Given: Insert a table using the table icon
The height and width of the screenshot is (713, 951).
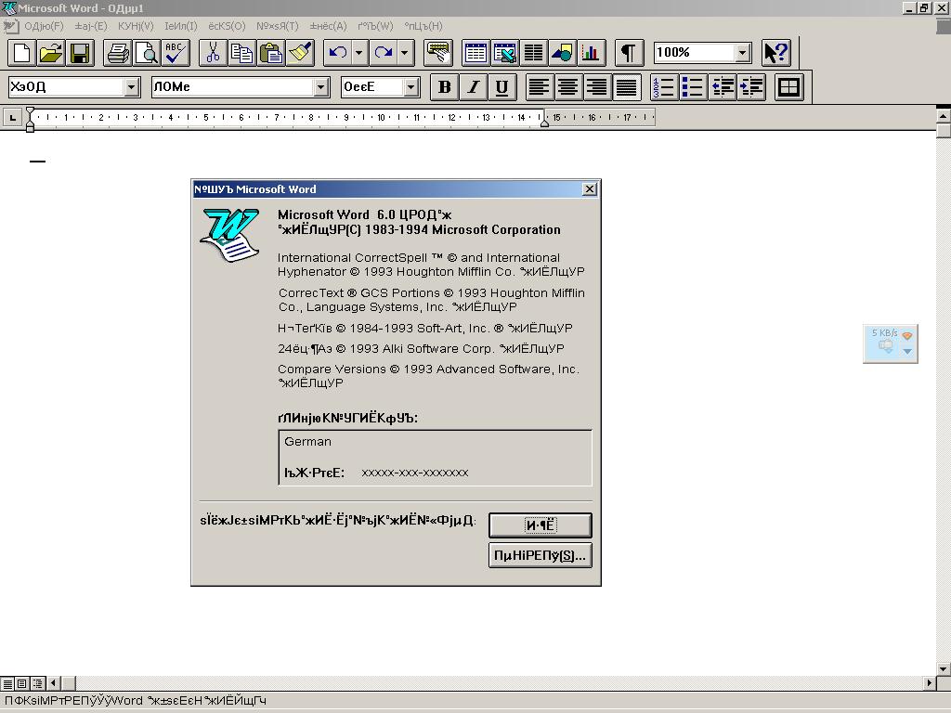Looking at the screenshot, I should [x=475, y=53].
